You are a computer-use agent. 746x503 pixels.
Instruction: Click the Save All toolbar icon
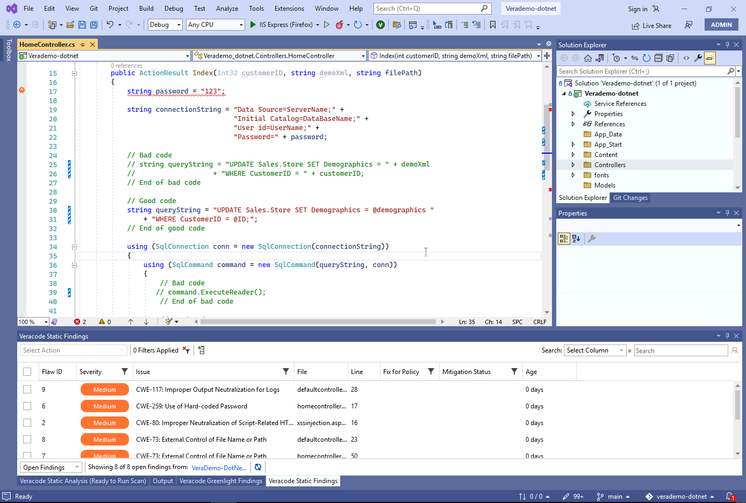click(94, 25)
